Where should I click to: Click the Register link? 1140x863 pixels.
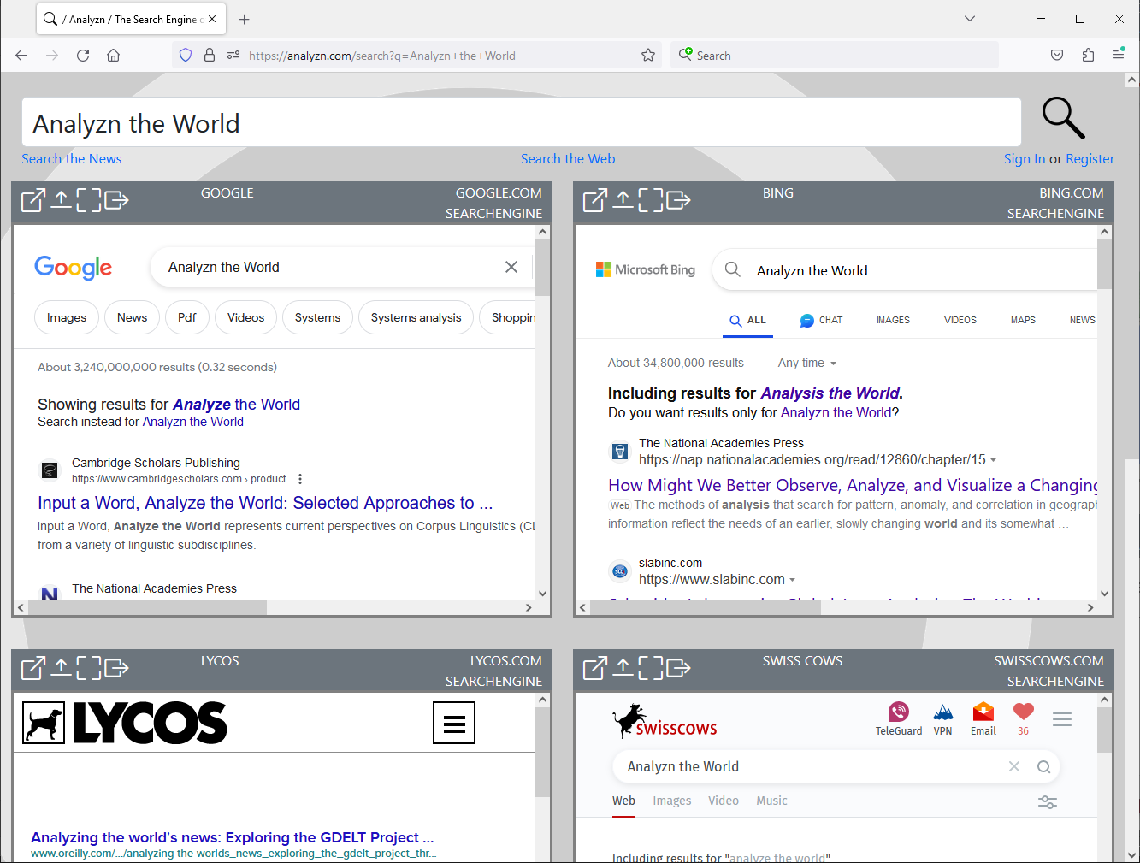(1090, 159)
